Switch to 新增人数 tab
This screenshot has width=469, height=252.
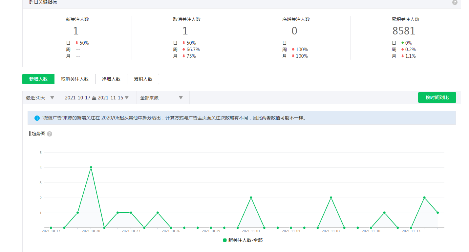(38, 79)
